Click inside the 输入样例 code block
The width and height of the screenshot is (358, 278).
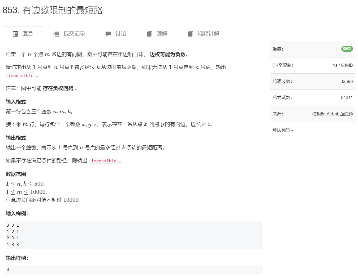tap(133, 235)
